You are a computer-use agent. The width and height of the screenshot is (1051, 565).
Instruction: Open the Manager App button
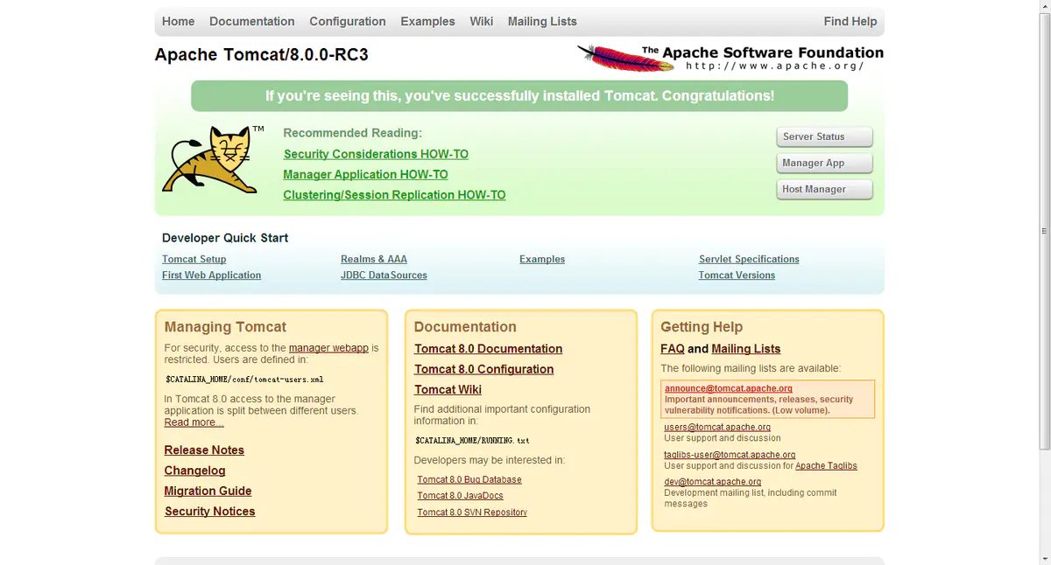(824, 163)
